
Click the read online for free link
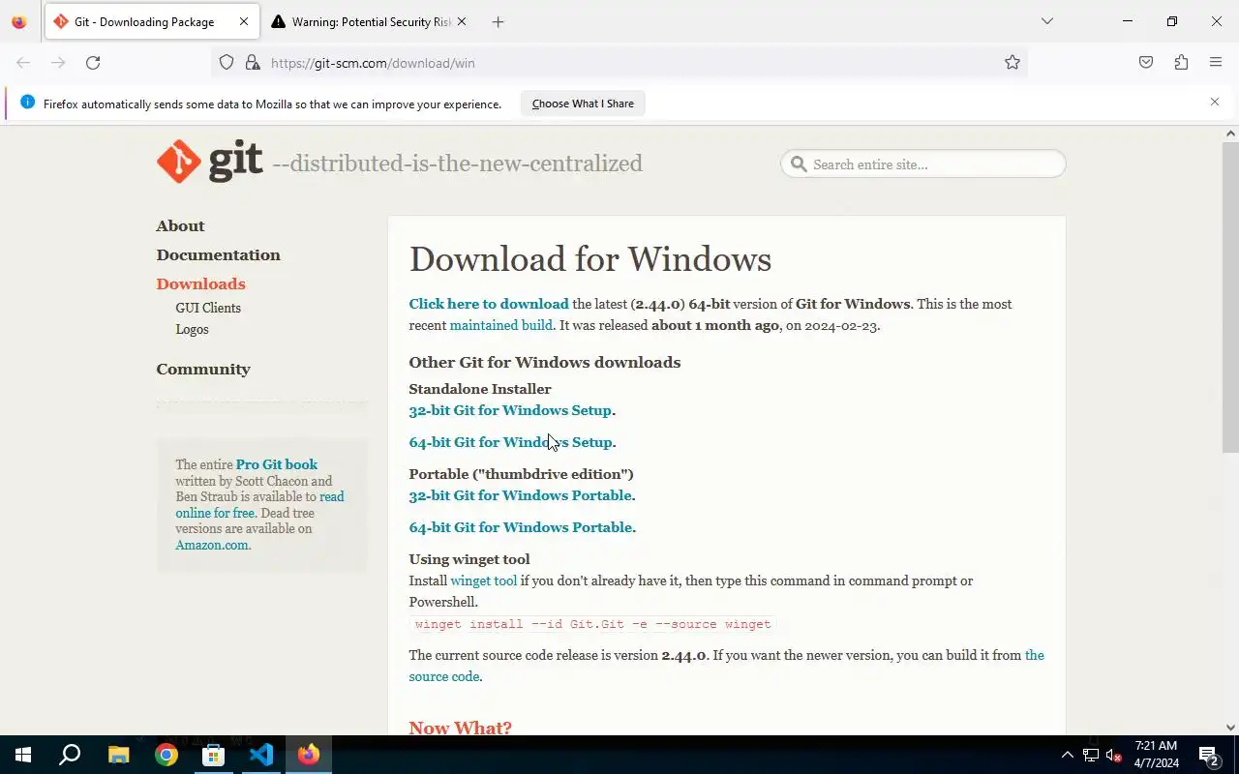pos(259,505)
